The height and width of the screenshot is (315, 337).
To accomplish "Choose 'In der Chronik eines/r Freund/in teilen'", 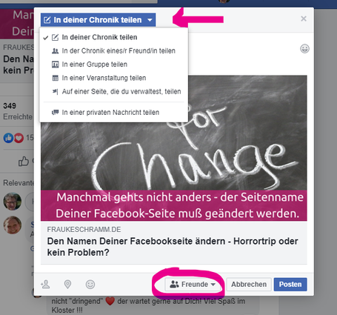I will pyautogui.click(x=113, y=51).
